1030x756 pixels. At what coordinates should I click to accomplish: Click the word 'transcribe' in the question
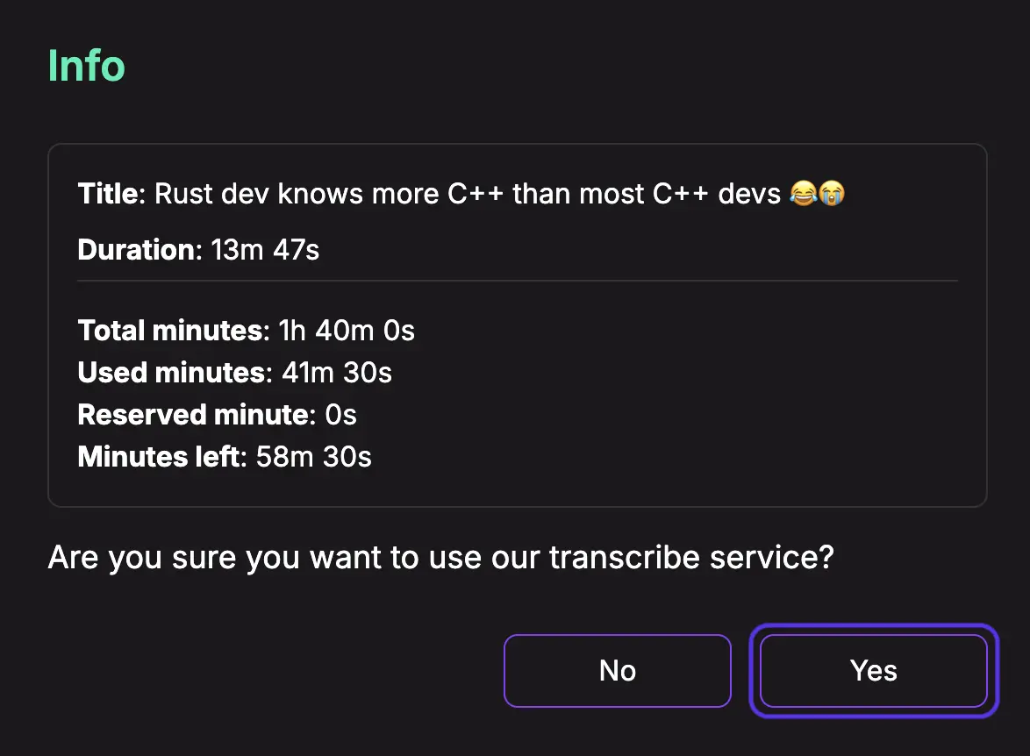click(x=625, y=557)
